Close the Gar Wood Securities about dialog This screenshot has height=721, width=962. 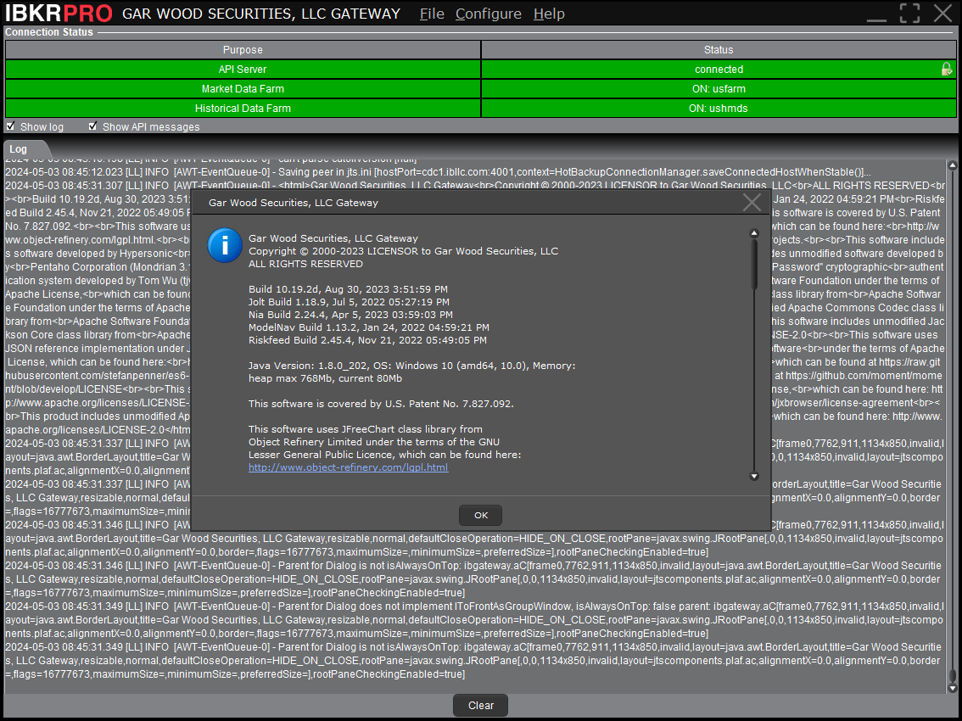[752, 203]
